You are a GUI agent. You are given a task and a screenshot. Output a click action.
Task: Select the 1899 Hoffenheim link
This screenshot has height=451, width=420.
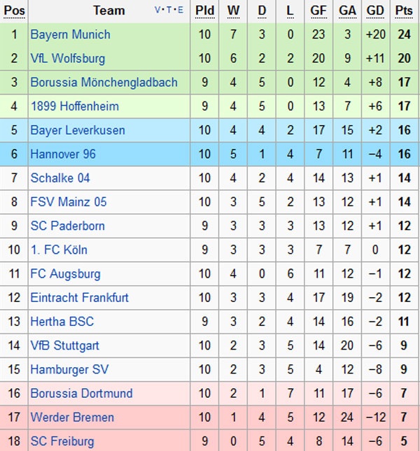pos(74,106)
